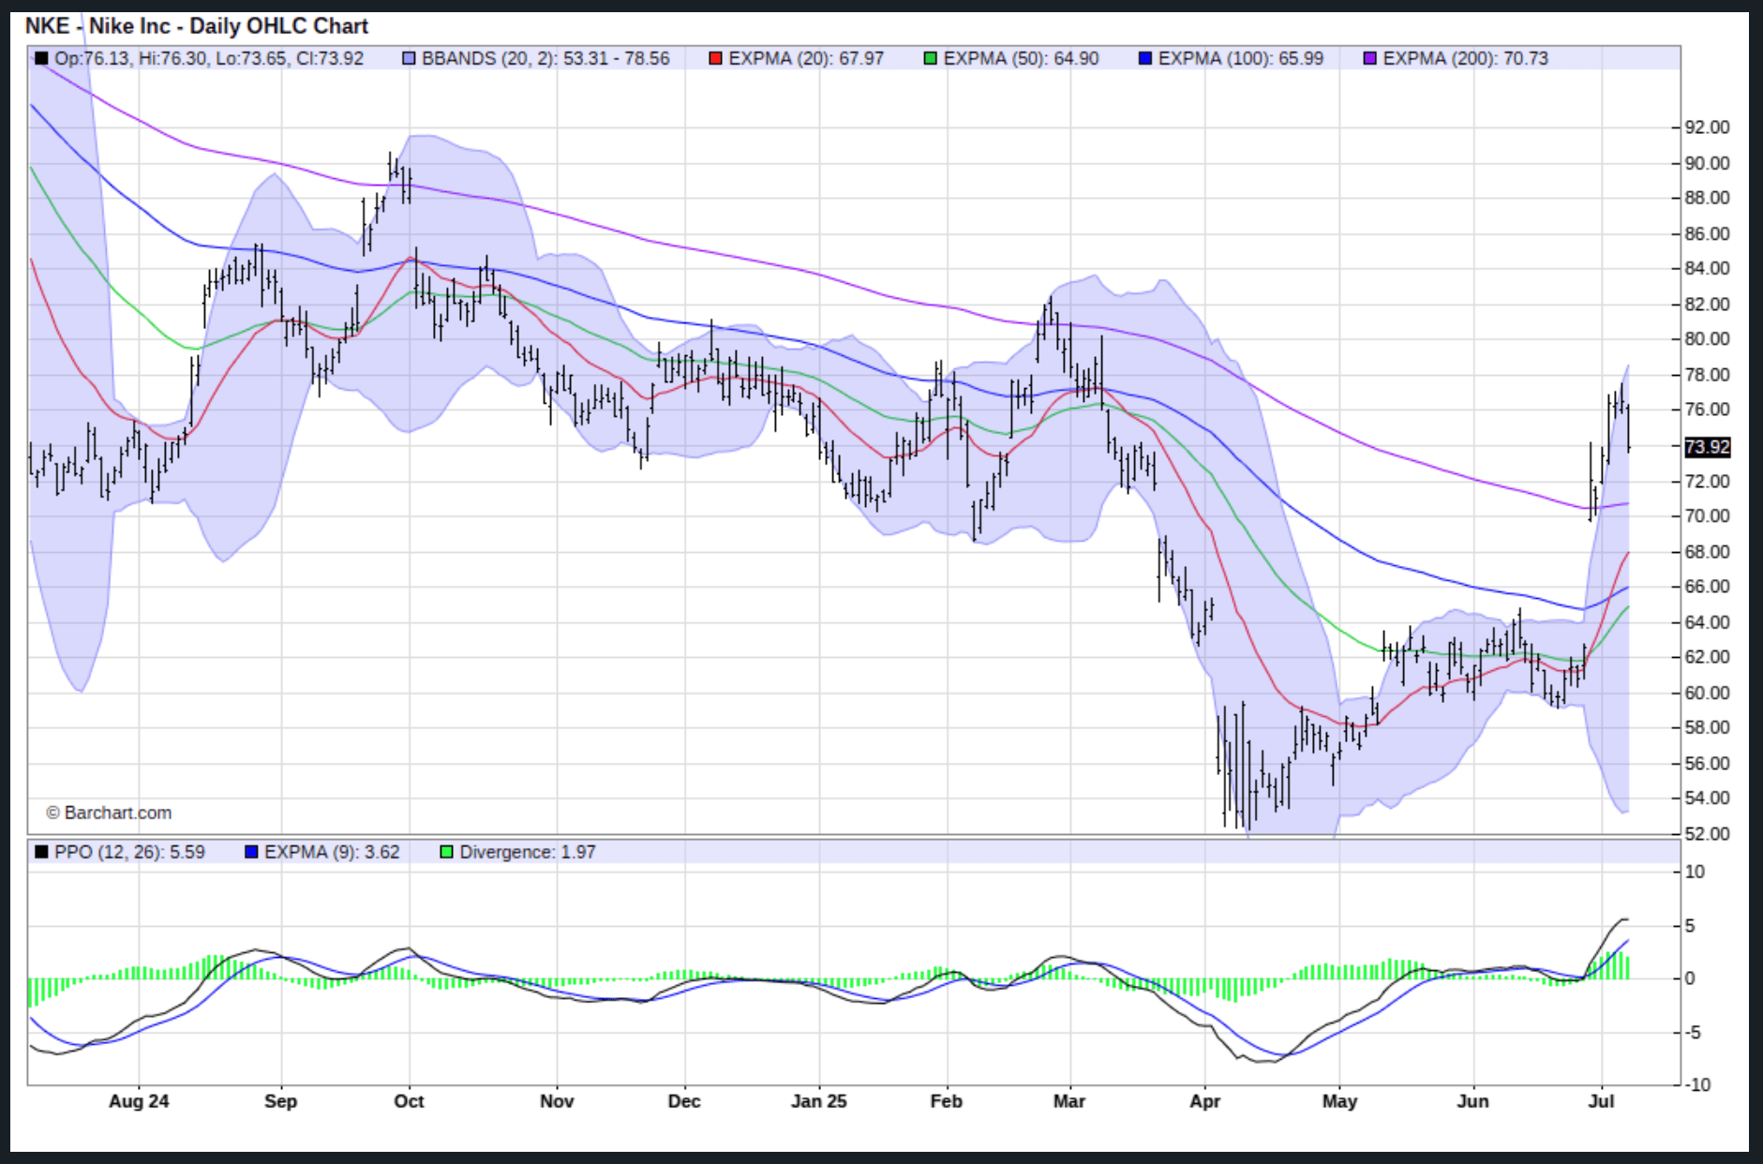The height and width of the screenshot is (1164, 1763).
Task: Click the 73.92 current price marker
Action: pos(1706,447)
